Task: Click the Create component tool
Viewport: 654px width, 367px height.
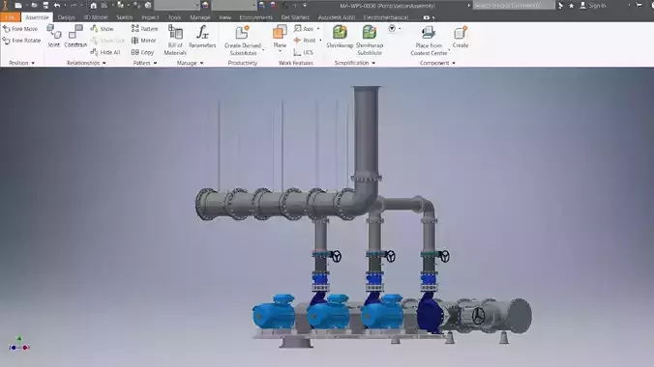Action: pos(461,37)
